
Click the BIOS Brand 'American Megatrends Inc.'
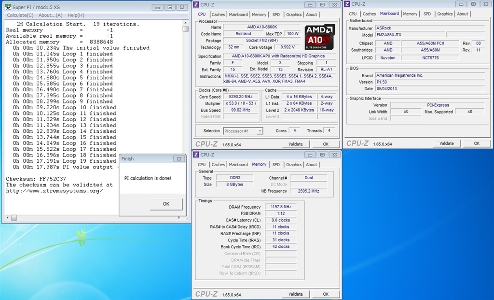click(x=430, y=75)
